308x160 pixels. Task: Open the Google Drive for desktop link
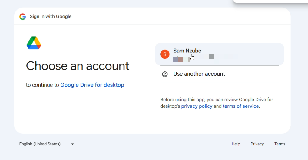click(x=92, y=85)
